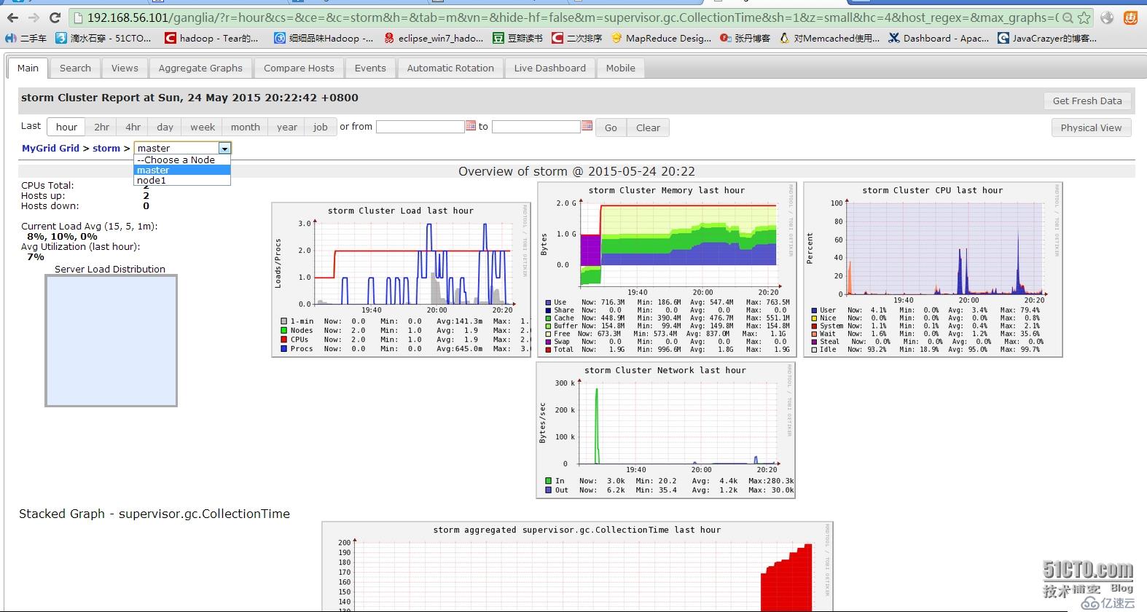
Task: Select master in the node dropdown list
Action: 182,170
